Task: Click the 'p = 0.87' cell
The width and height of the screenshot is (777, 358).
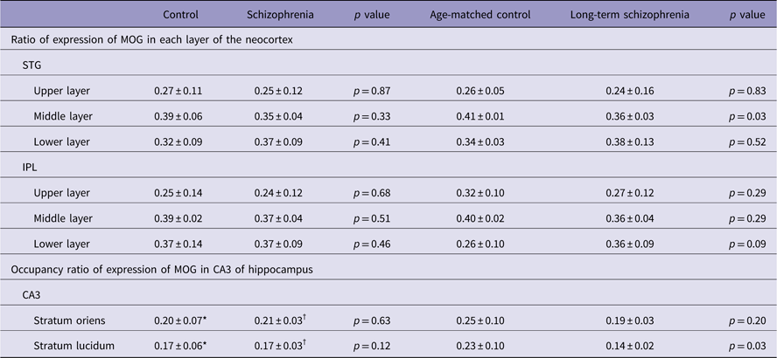Action: point(372,90)
